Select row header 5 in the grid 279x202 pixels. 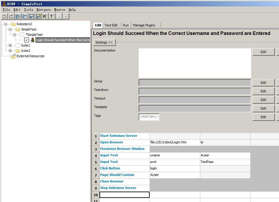tap(96, 162)
